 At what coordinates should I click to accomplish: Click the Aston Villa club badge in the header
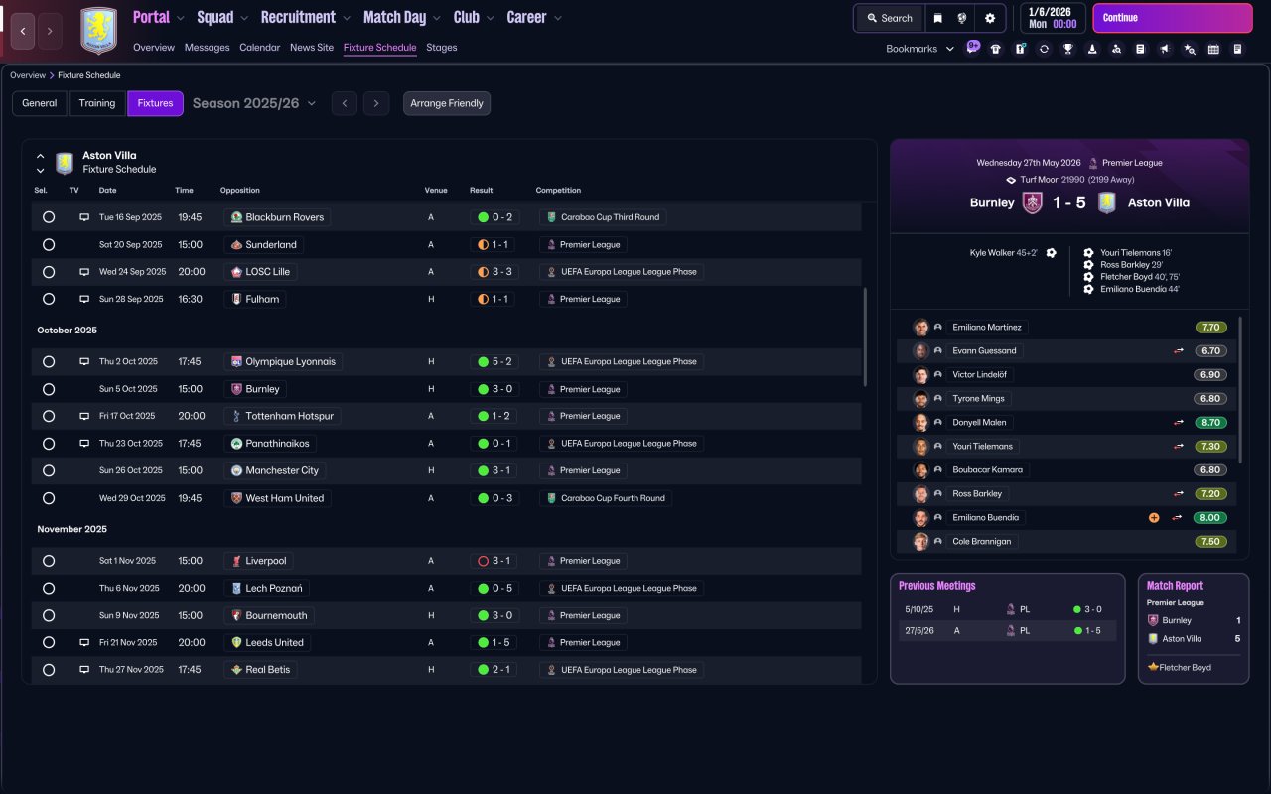point(98,31)
